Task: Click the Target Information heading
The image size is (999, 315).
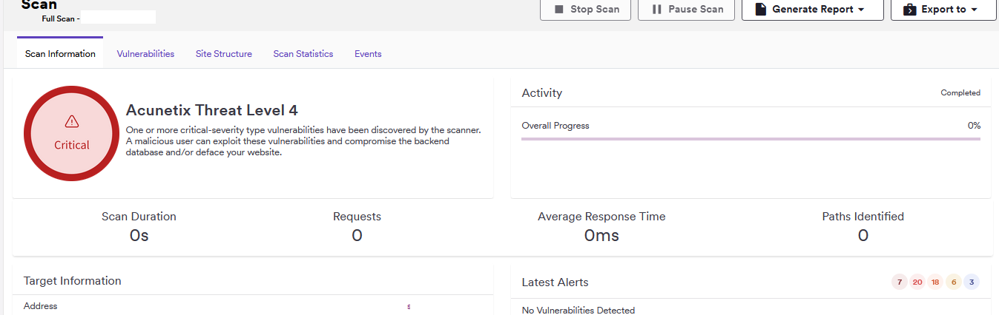Action: tap(73, 281)
